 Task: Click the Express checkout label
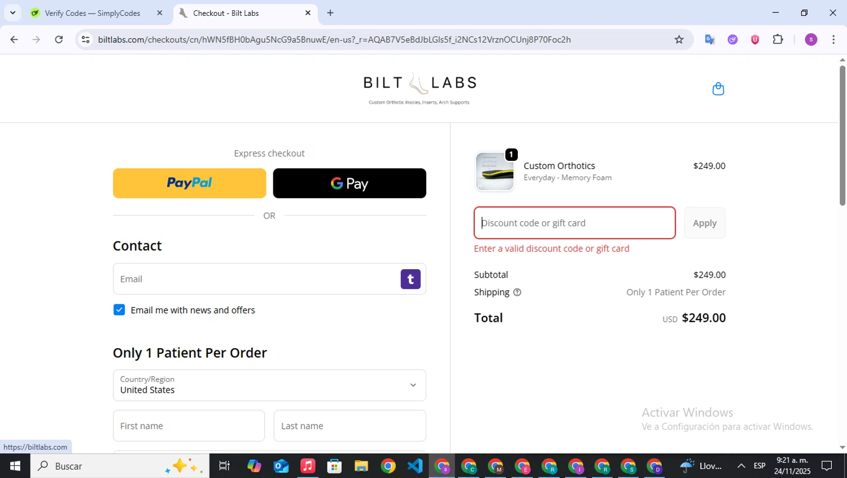click(x=269, y=154)
